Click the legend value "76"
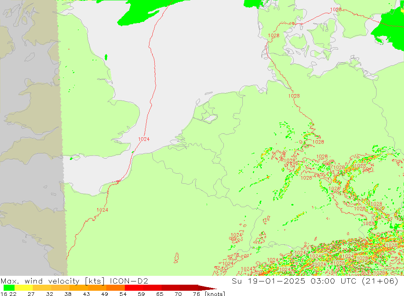 196,294
